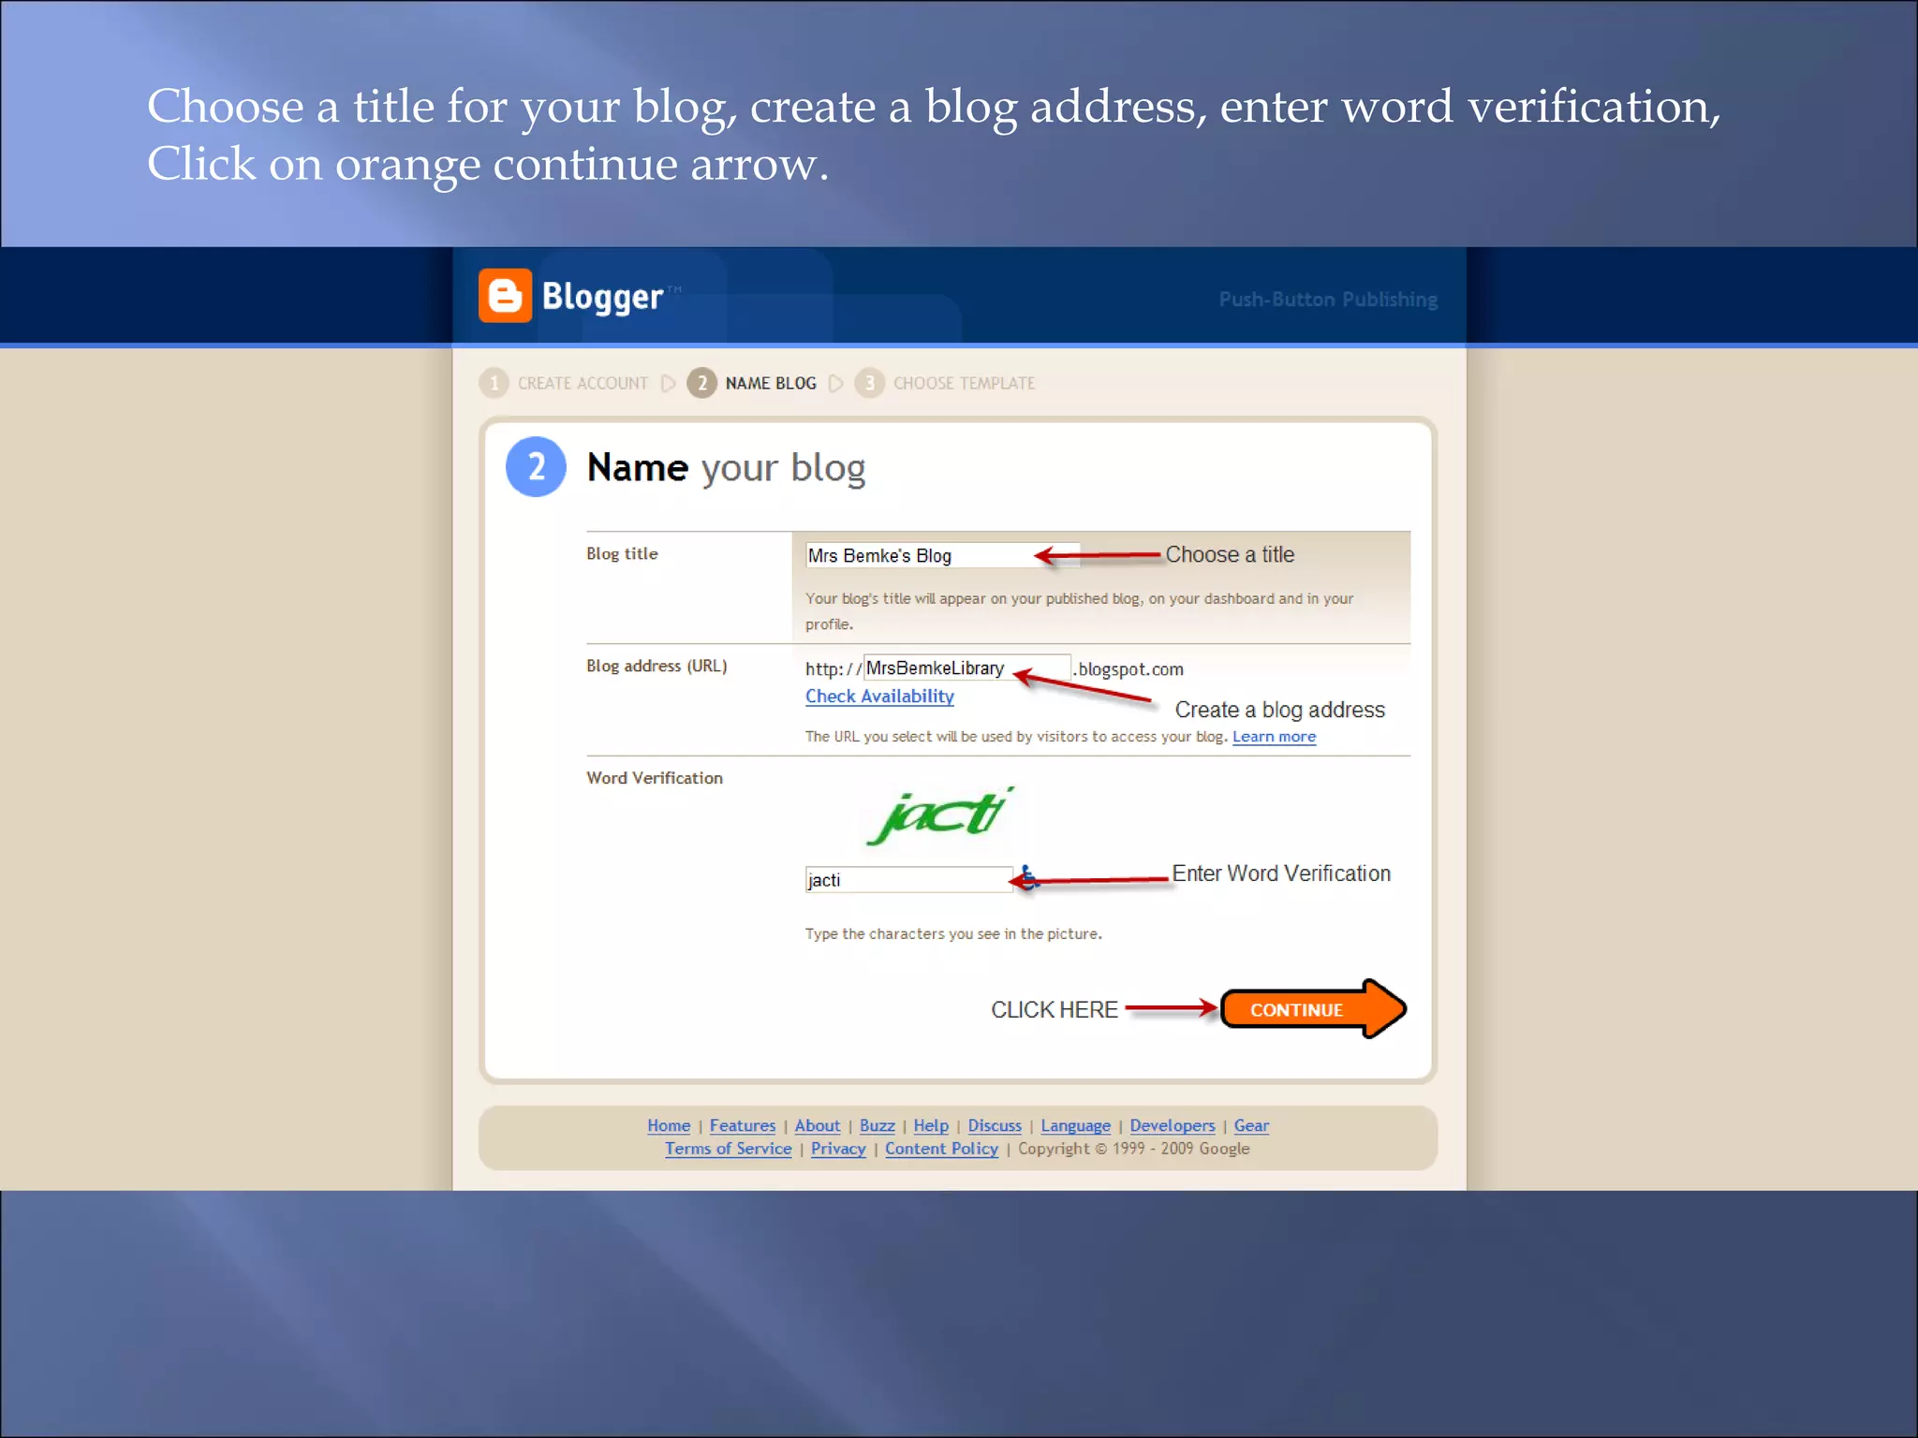This screenshot has width=1918, height=1438.
Task: Click the 'Word Verification' label
Action: (x=655, y=778)
